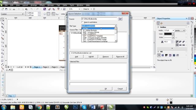
Task: Click the Source path input field
Action: point(99,19)
